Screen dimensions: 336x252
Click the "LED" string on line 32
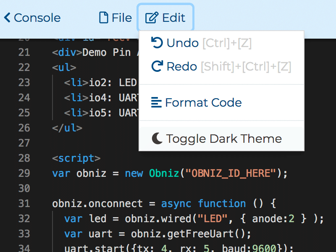point(213,219)
